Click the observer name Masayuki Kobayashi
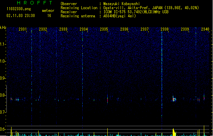Viewport: 213px width, 136px height. coord(122,4)
